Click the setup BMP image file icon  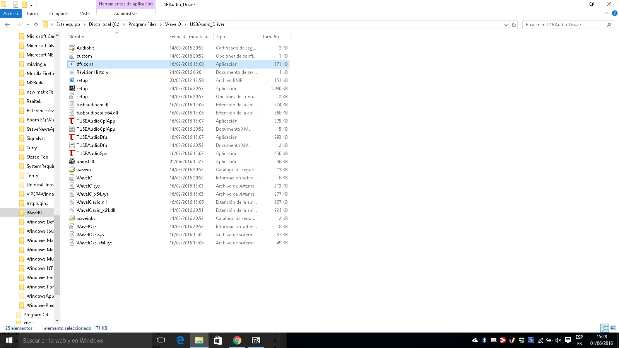[72, 80]
